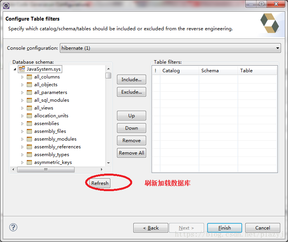Click the all_parameters table icon
The image size is (288, 242).
[x=30, y=92]
